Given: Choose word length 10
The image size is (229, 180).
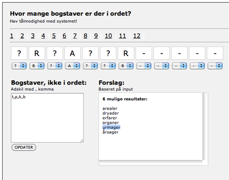Looking at the screenshot, I should click(108, 36).
